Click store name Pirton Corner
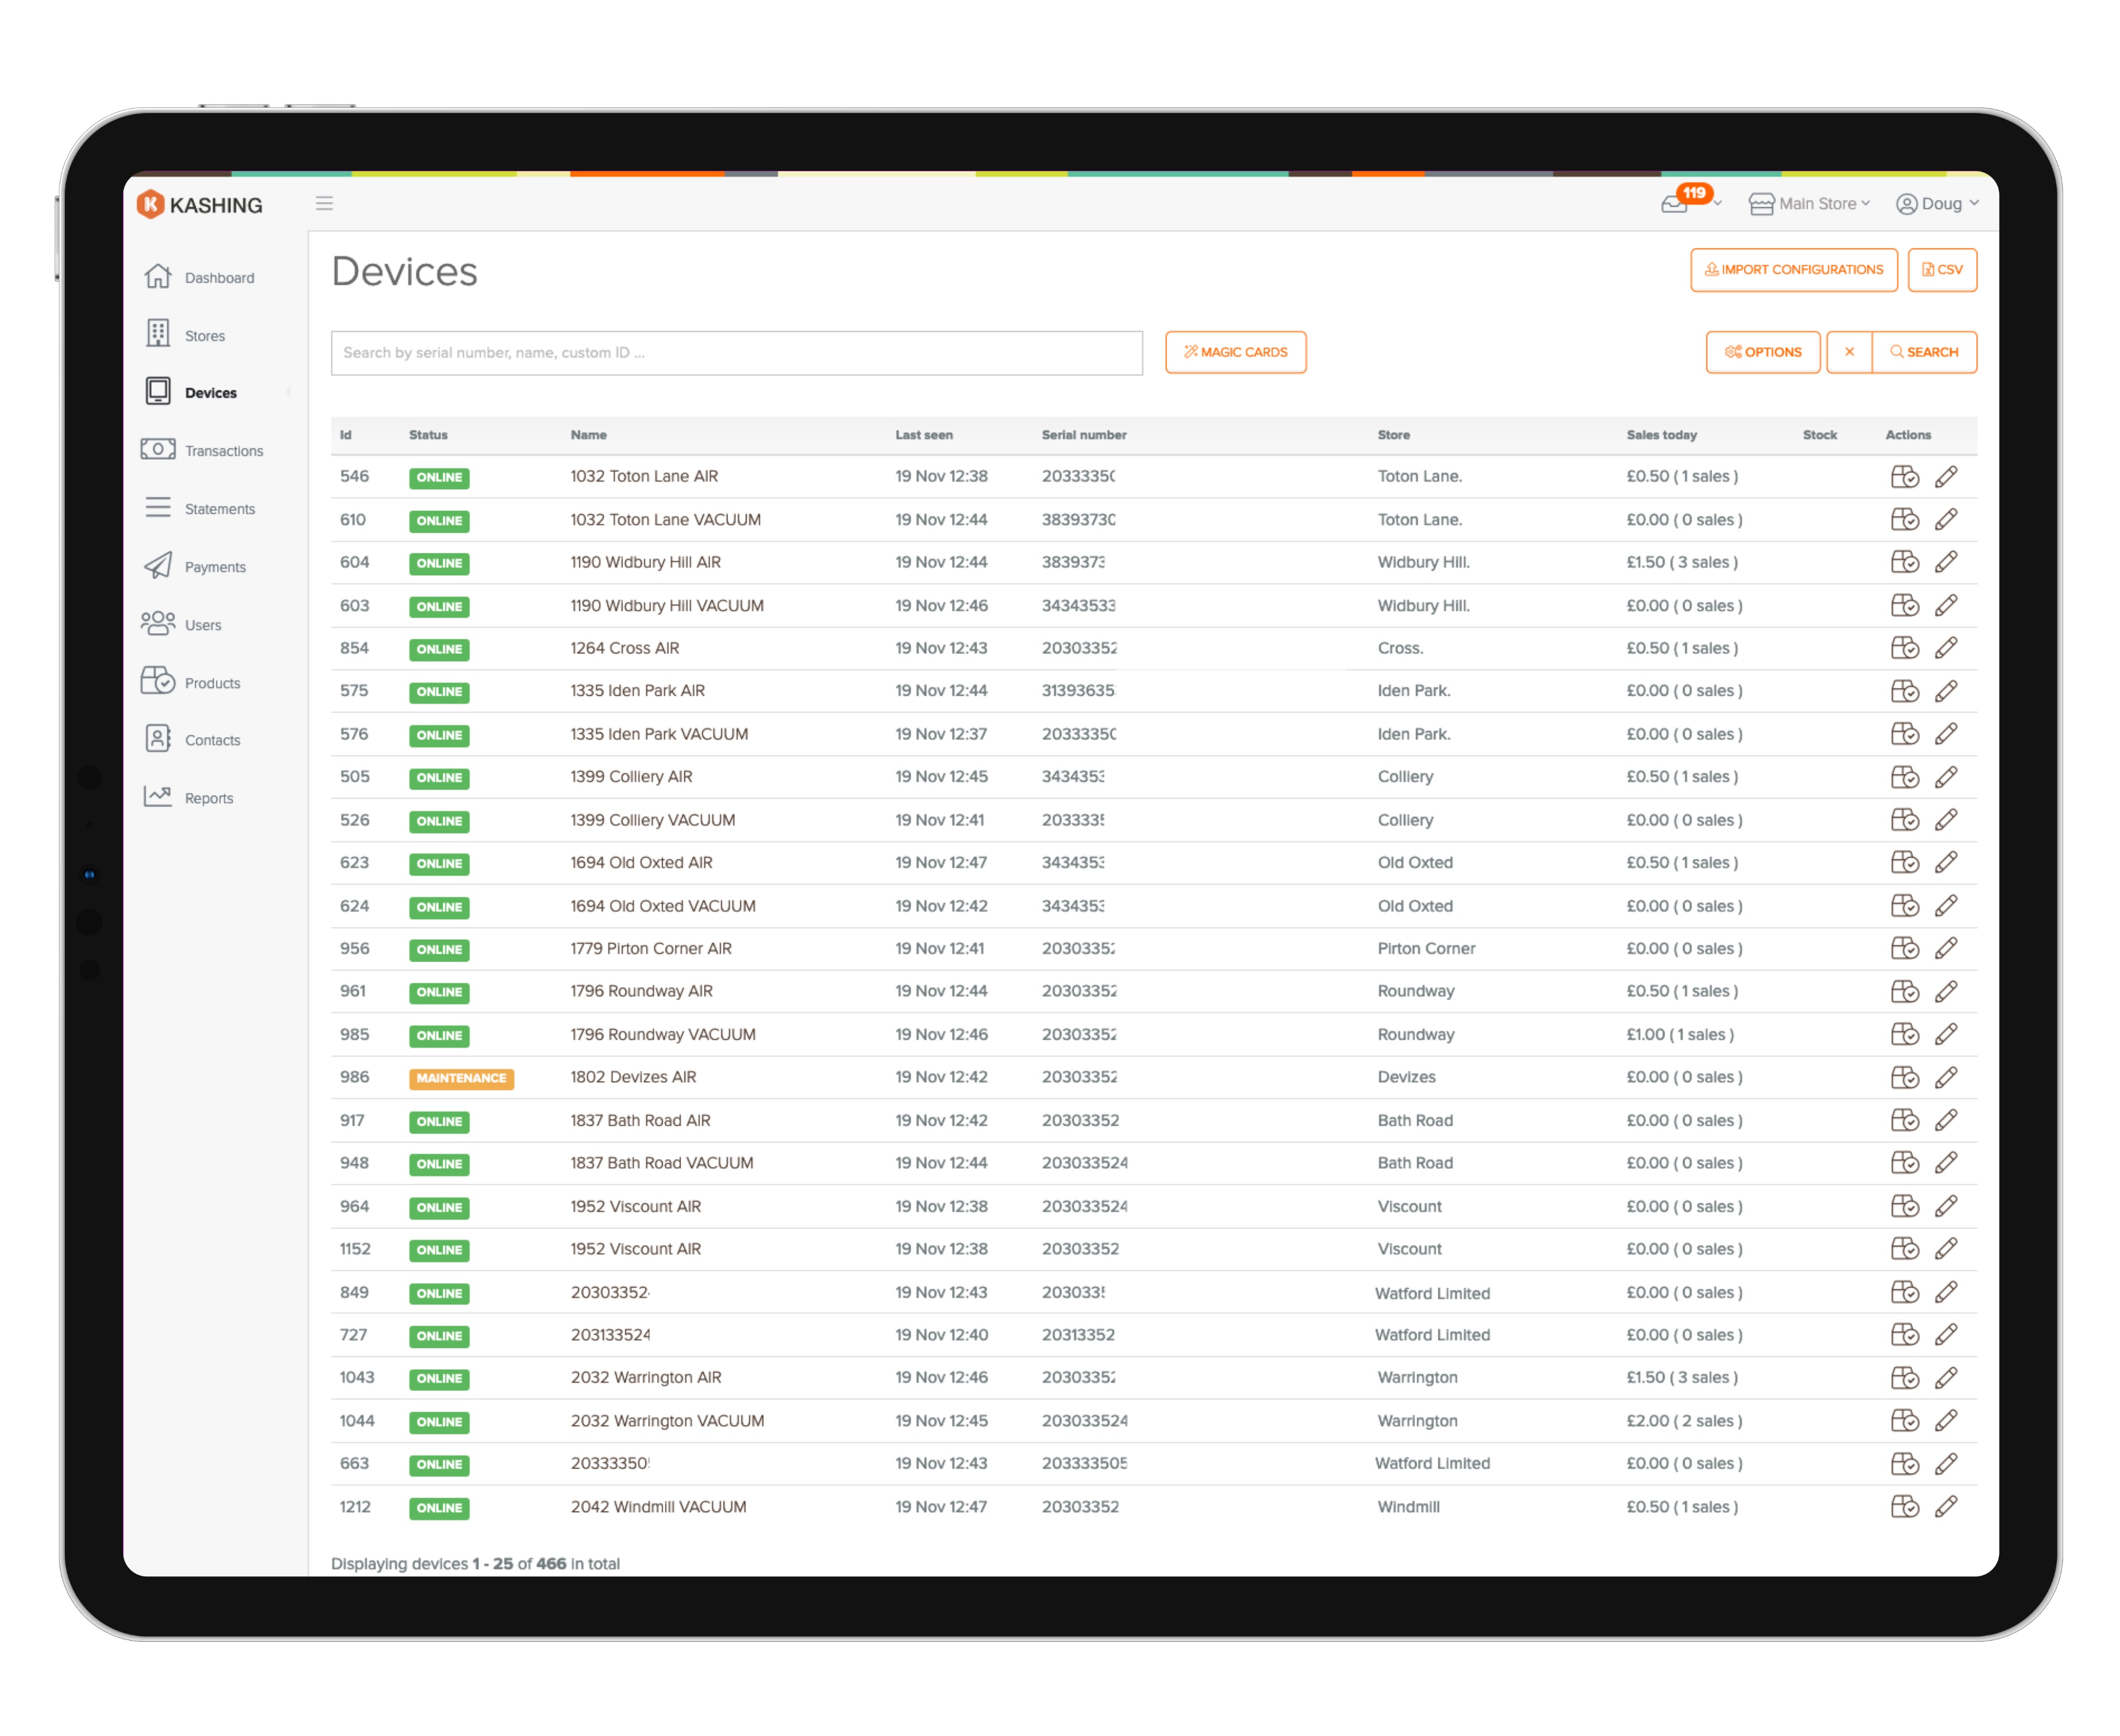The image size is (2120, 1736). pos(1426,949)
